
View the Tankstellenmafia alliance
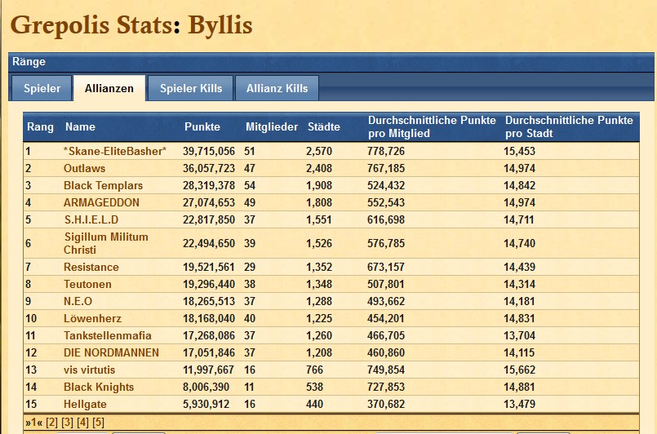pos(108,335)
